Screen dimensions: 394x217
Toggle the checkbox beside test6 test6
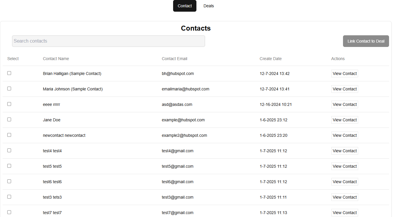[x=9, y=181]
